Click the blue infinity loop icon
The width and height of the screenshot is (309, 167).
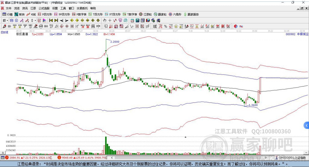coord(241,26)
